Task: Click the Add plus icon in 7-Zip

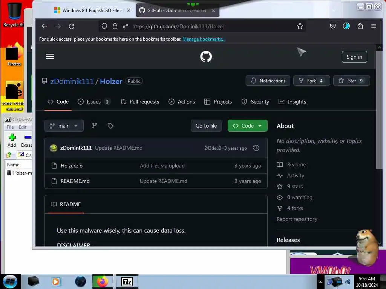Action: pos(12,138)
